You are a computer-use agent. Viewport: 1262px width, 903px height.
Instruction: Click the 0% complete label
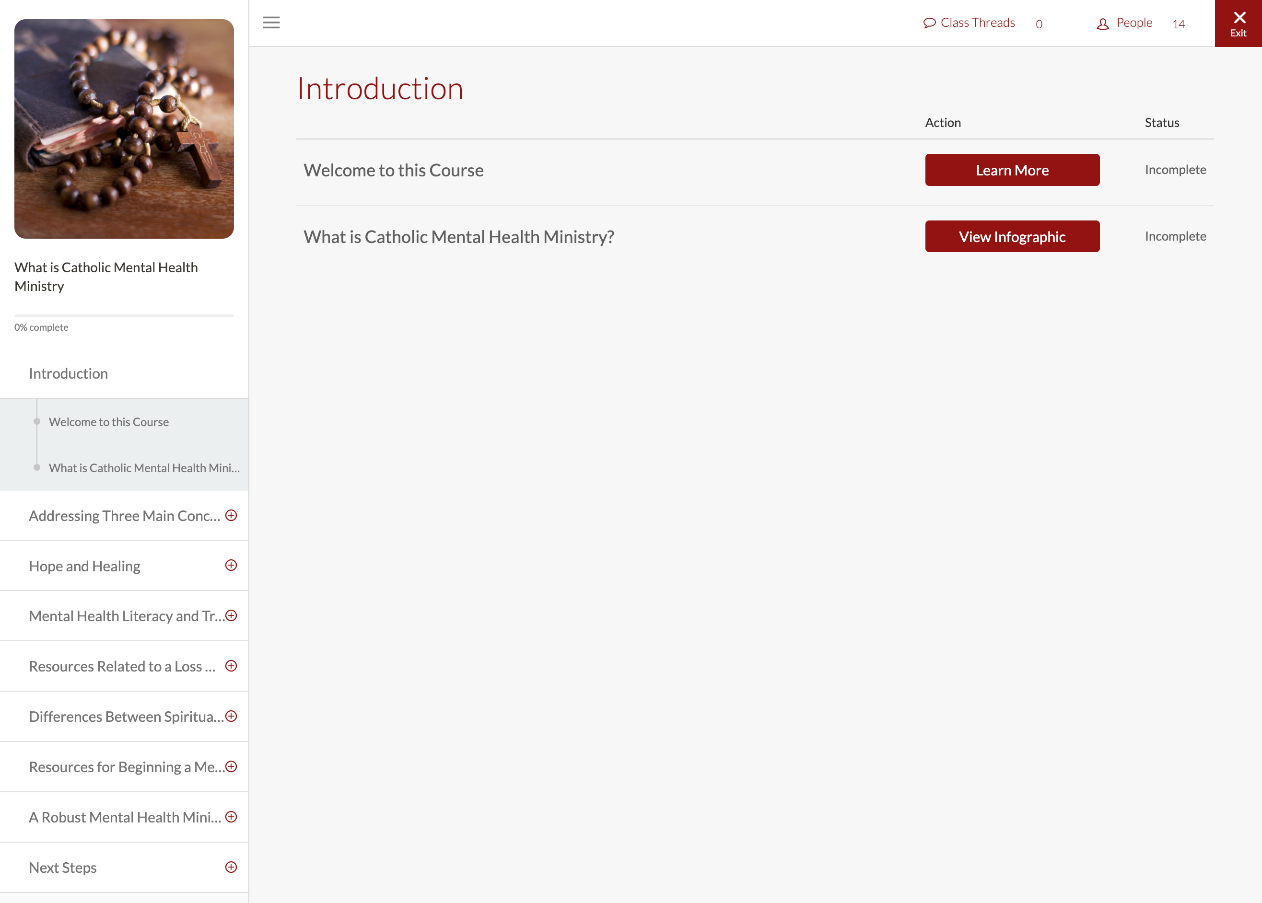pos(41,327)
